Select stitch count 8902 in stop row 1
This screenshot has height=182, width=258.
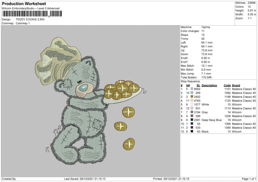[197, 89]
